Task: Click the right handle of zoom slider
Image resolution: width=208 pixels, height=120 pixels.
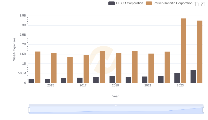Action: [x=203, y=110]
